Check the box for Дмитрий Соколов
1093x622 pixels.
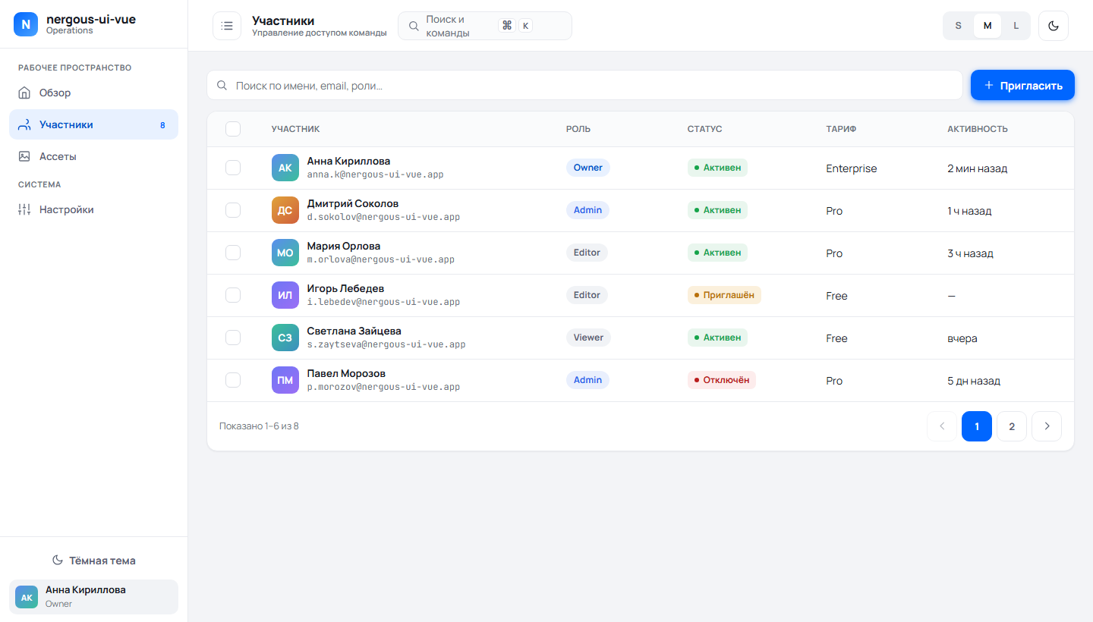pos(233,210)
